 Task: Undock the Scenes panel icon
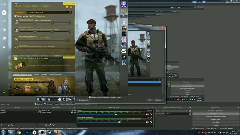(x=36, y=108)
